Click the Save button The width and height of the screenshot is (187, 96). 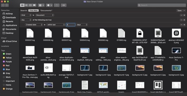tap(179, 10)
